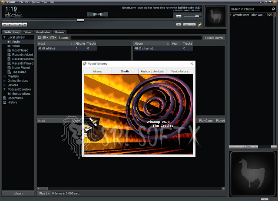Click the media library Search field
Screen dimensions: 278x201
136,38
